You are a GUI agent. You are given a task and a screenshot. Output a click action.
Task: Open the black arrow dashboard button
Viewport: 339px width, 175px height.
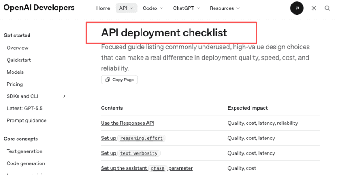coord(297,8)
